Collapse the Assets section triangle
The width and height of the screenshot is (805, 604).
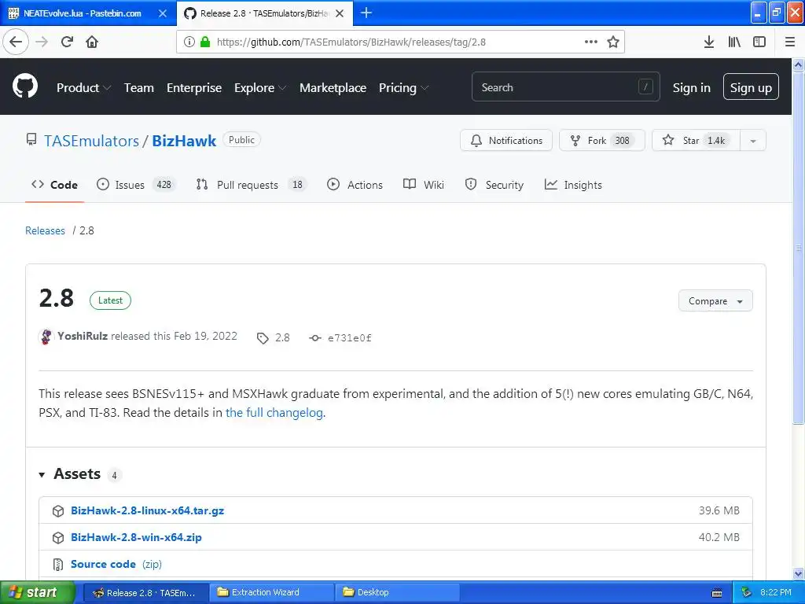coord(42,474)
